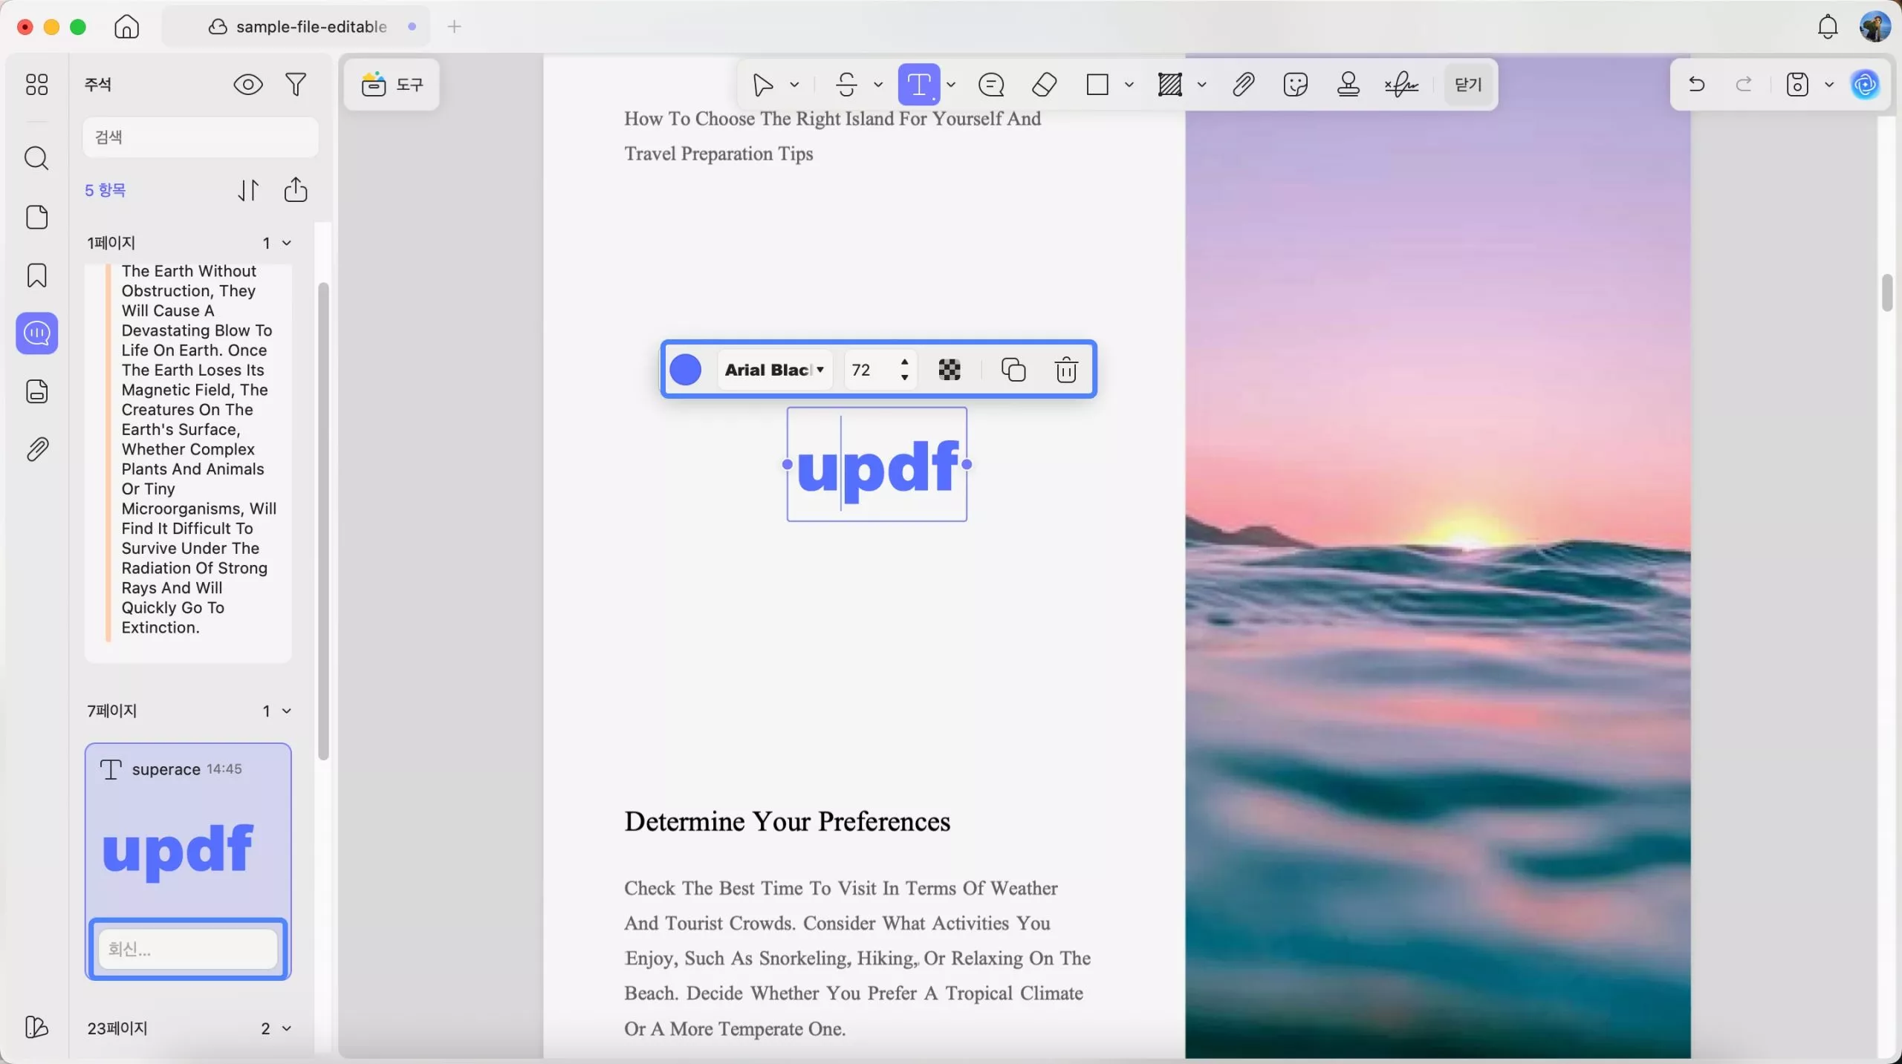The image size is (1902, 1064).
Task: Select the strikethrough text markup tool
Action: click(x=846, y=85)
